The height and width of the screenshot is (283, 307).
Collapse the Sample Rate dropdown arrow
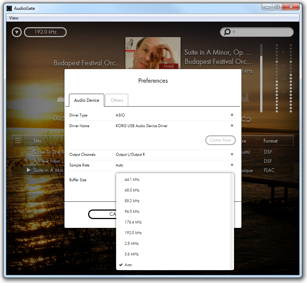point(232,165)
